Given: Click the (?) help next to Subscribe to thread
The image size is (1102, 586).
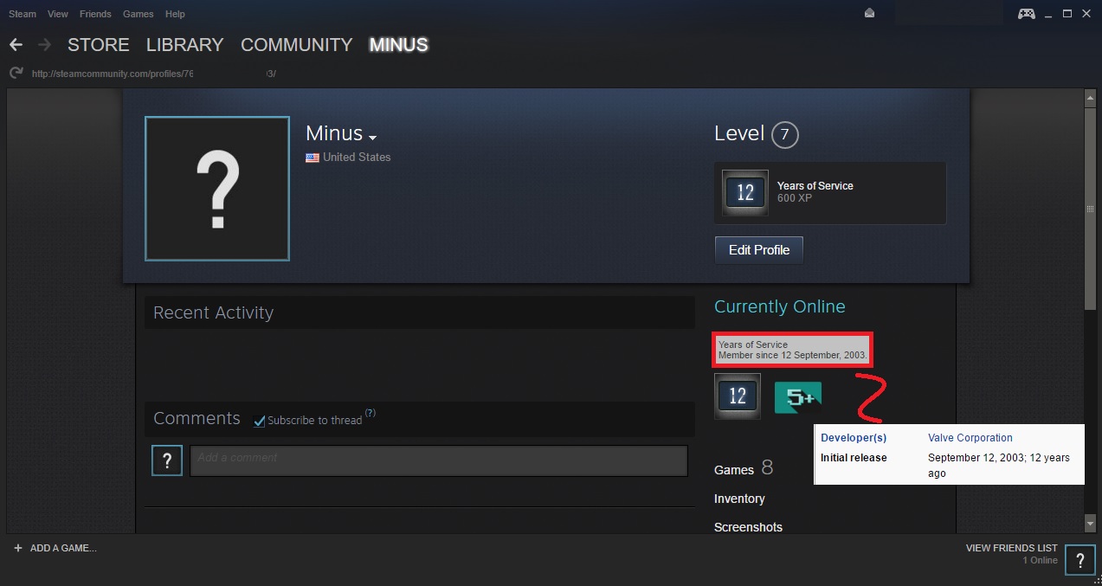Looking at the screenshot, I should (371, 413).
